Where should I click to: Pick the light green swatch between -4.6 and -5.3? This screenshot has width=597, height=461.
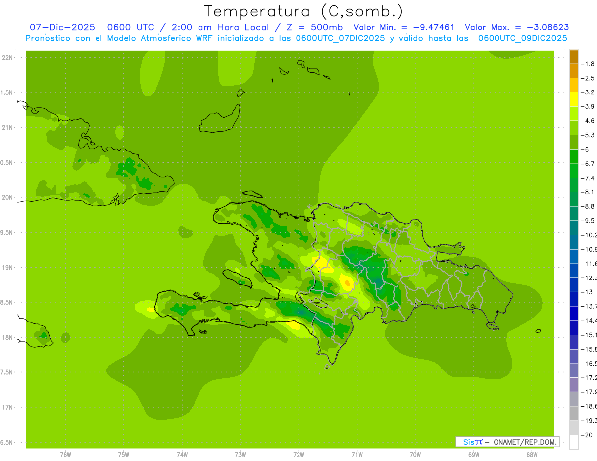(574, 128)
